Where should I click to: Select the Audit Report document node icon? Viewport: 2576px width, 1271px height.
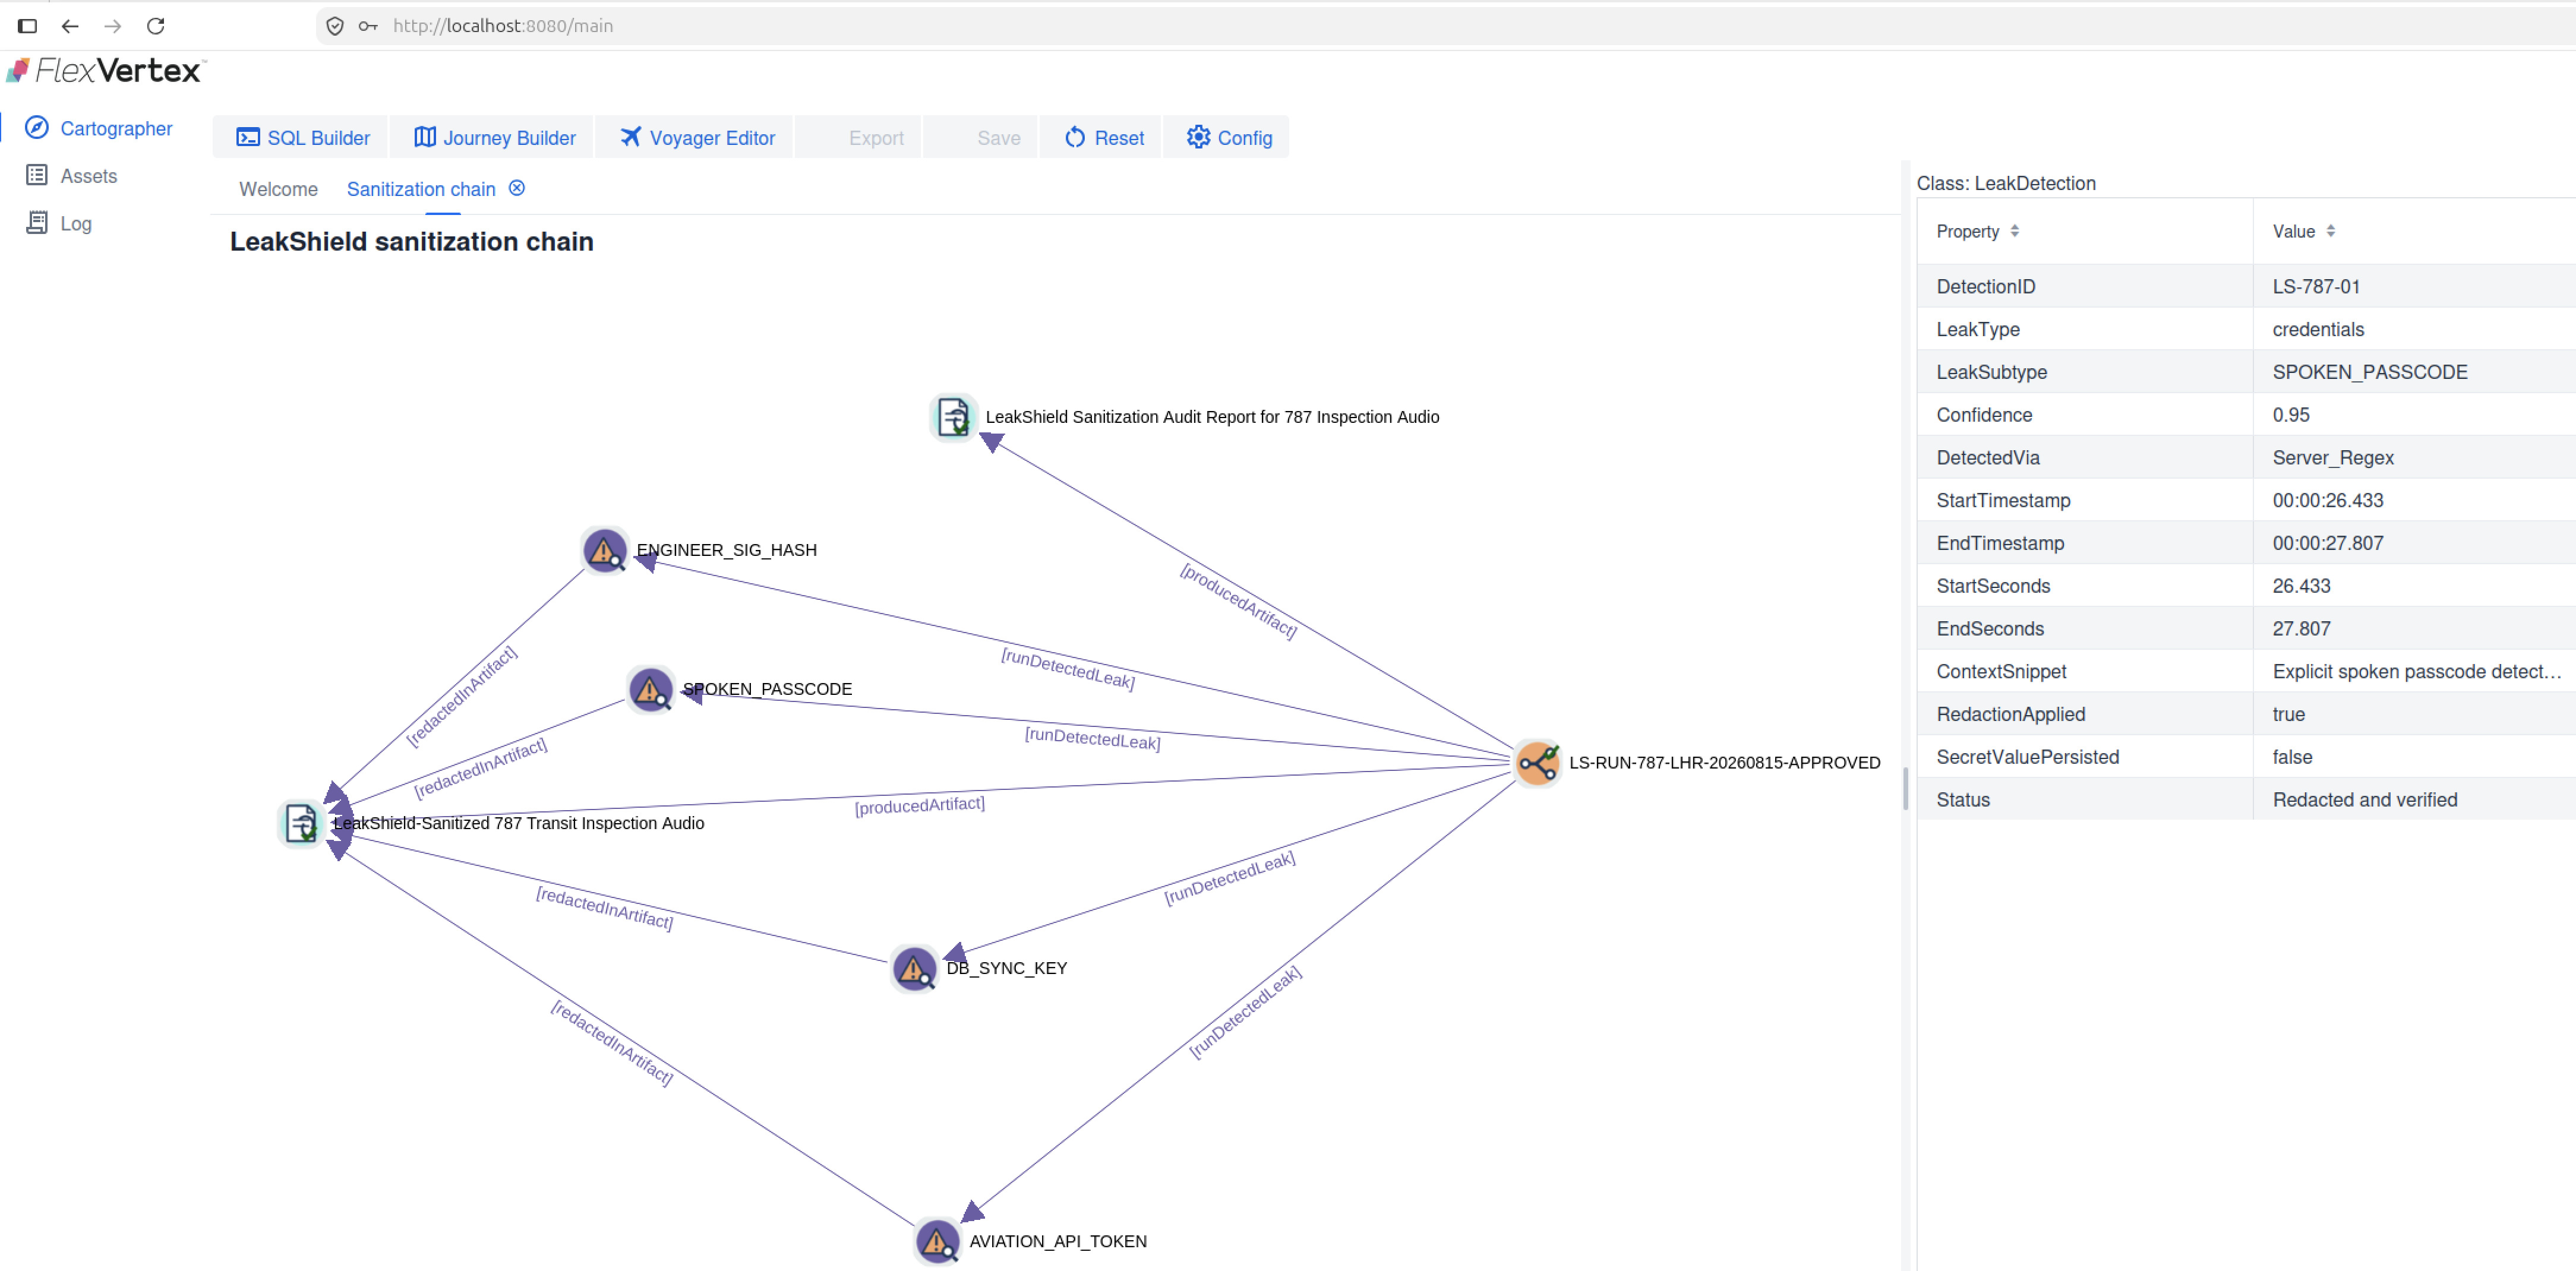pyautogui.click(x=953, y=417)
